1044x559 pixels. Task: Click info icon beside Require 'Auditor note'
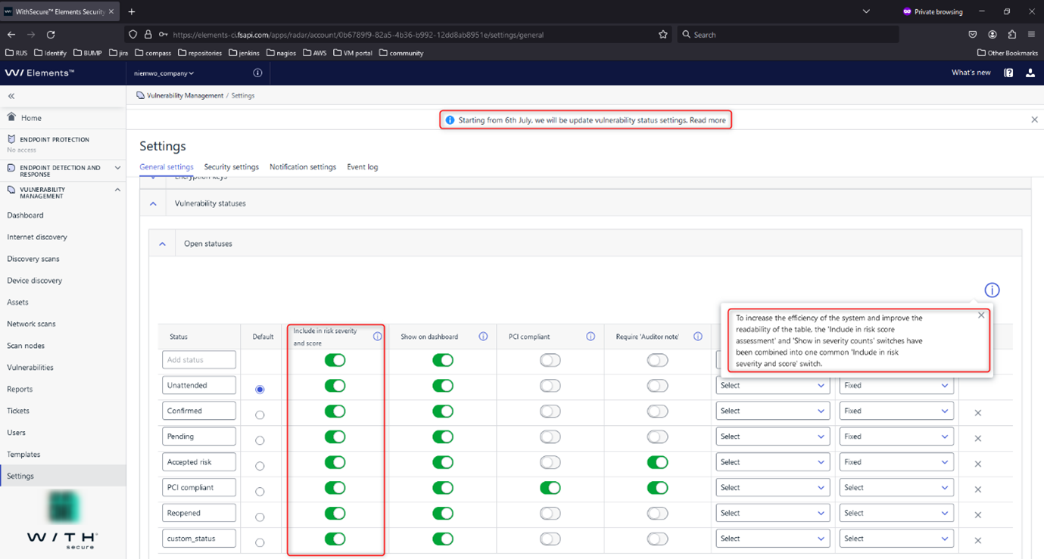coord(698,337)
